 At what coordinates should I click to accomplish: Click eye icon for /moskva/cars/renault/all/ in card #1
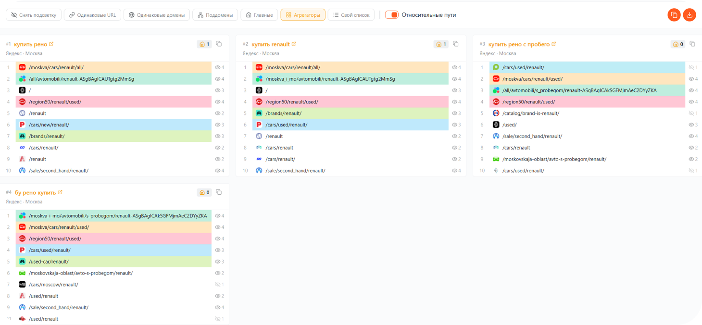pos(217,67)
